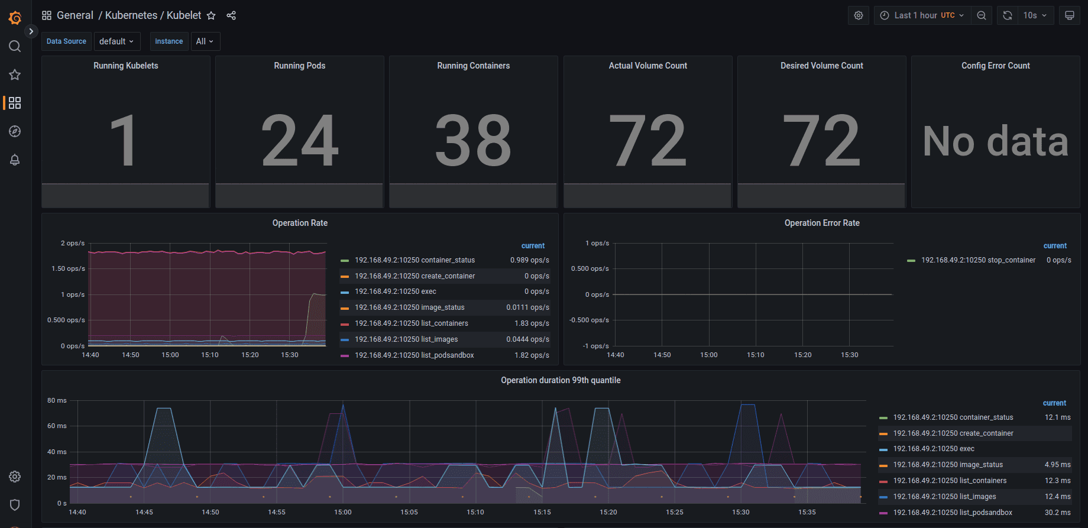The height and width of the screenshot is (528, 1088).
Task: Go to General folder breadcrumb
Action: click(75, 15)
